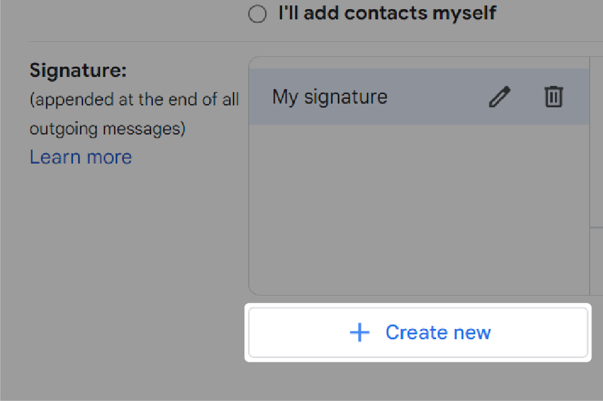Select the "My signature" entry in the list
This screenshot has width=603, height=401.
click(419, 96)
